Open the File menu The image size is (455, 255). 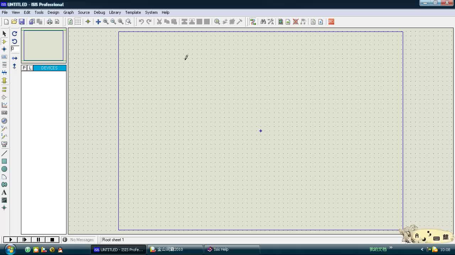pyautogui.click(x=5, y=12)
